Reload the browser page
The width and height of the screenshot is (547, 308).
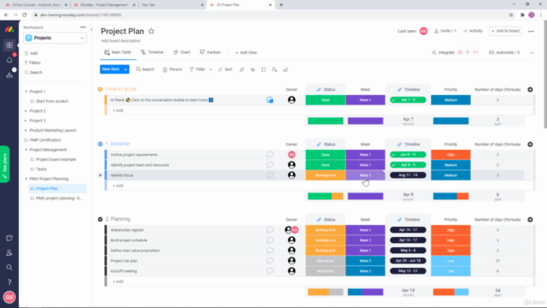(x=25, y=15)
